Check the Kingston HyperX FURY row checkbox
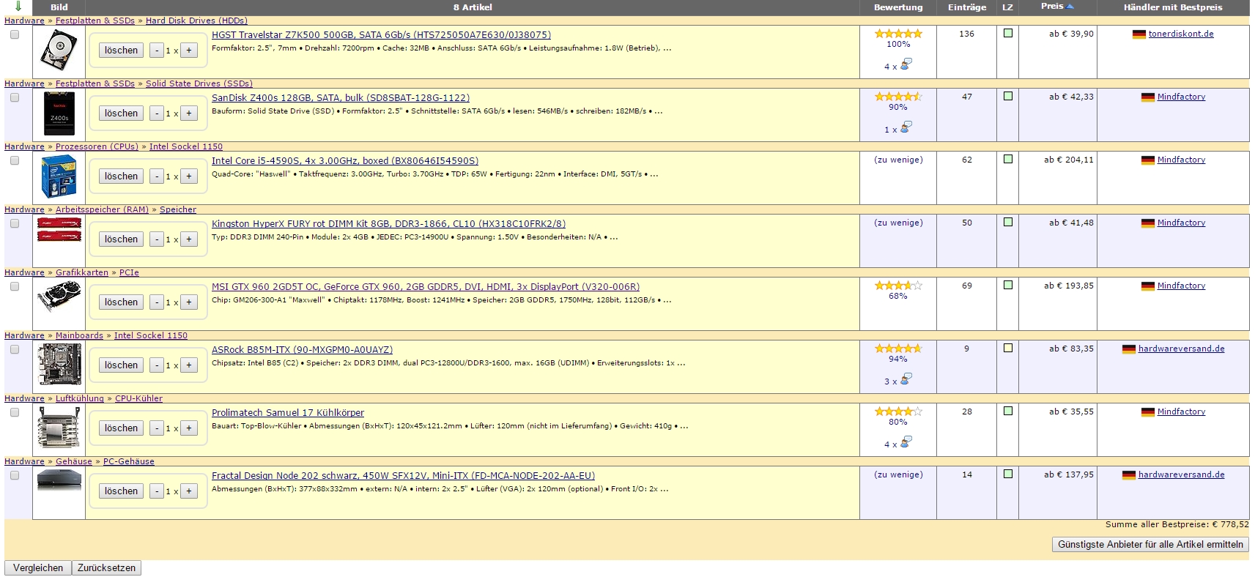The height and width of the screenshot is (577, 1255). tap(15, 223)
